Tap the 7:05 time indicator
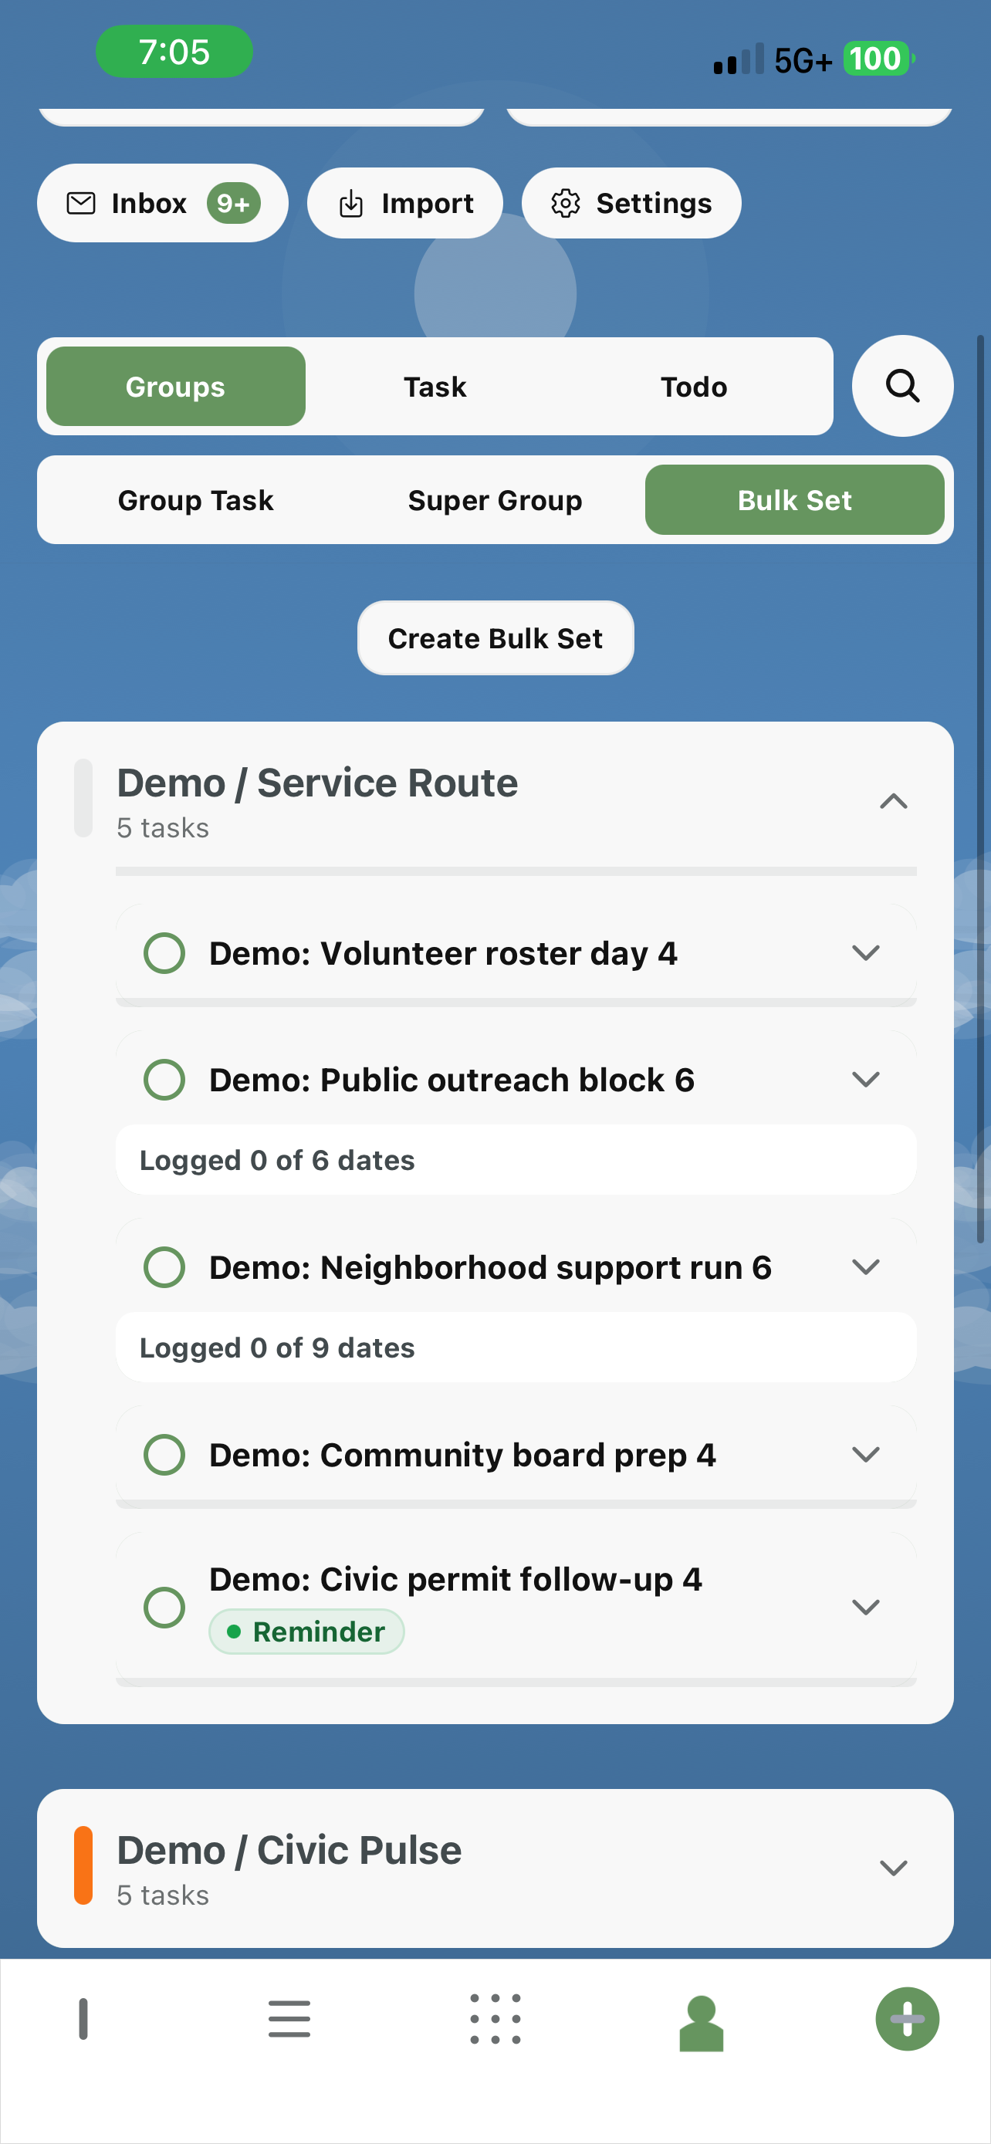Image resolution: width=991 pixels, height=2144 pixels. point(174,52)
